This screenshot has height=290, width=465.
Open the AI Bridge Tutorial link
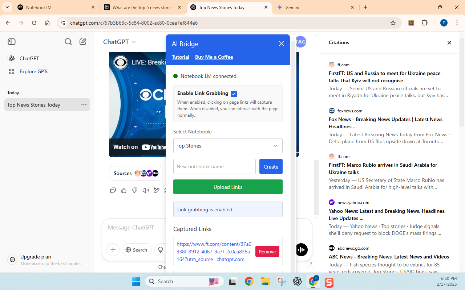[180, 57]
